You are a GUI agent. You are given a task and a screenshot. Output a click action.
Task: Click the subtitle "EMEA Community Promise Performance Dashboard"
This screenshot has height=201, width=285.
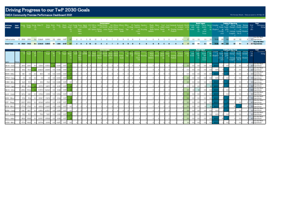coord(39,15)
